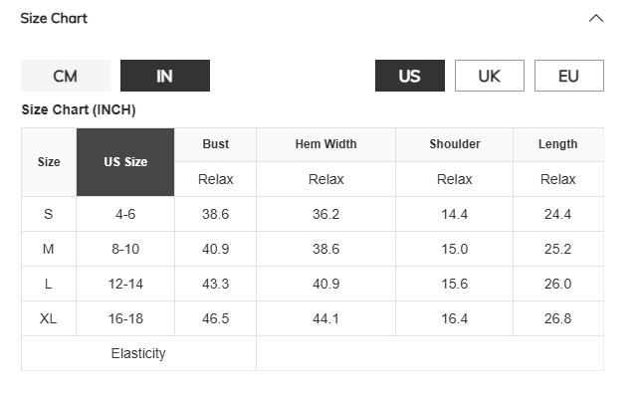
Task: Select the IN unit toggle
Action: click(165, 76)
